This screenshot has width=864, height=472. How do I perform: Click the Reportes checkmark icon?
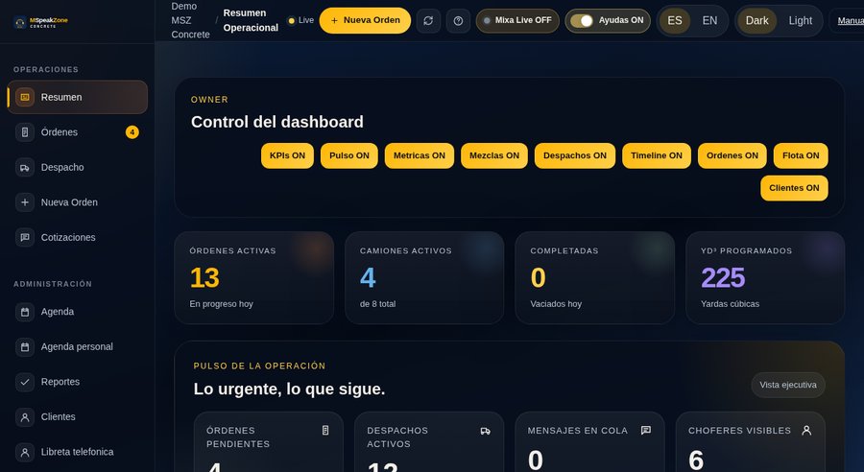click(25, 382)
